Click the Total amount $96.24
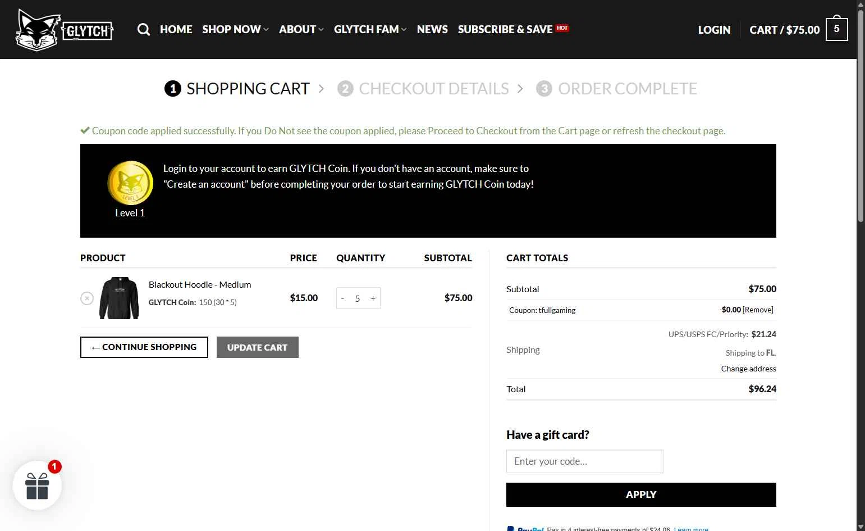 click(x=762, y=389)
